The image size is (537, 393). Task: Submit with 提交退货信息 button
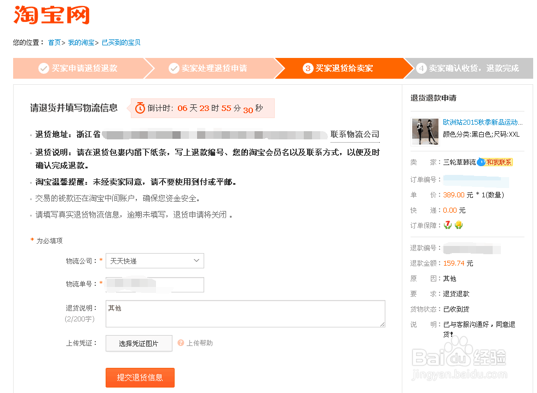coord(140,378)
